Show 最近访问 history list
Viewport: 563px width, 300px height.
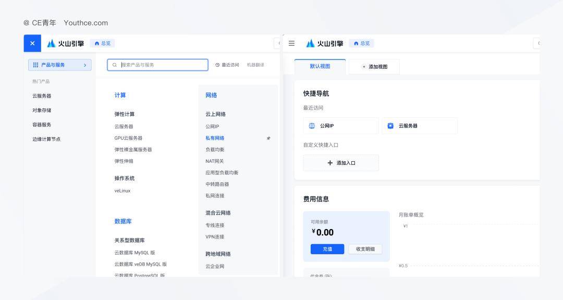(227, 65)
